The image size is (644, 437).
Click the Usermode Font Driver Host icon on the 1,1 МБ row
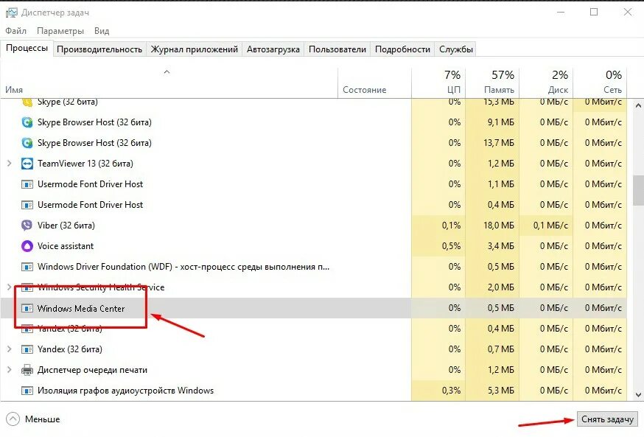[27, 184]
